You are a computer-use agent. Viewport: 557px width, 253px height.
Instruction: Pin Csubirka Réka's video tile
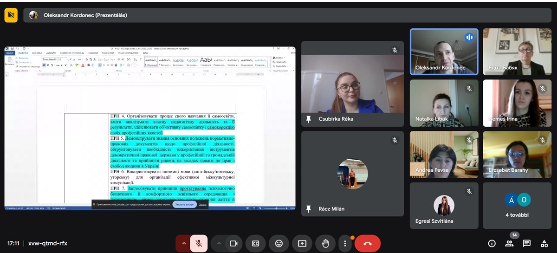coord(309,119)
